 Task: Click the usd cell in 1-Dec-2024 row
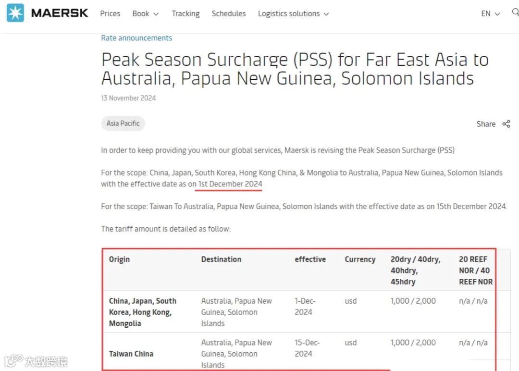(351, 301)
